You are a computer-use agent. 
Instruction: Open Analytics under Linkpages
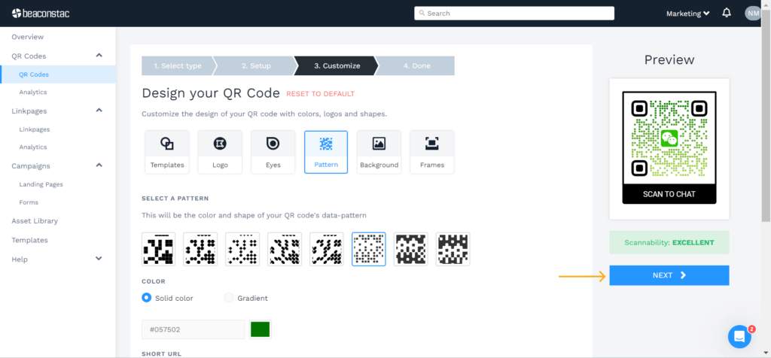point(33,147)
